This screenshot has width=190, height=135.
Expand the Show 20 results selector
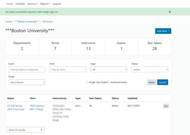(x=25, y=130)
